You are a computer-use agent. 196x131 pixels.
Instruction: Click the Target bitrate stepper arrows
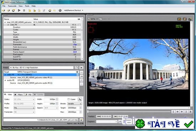point(81,108)
